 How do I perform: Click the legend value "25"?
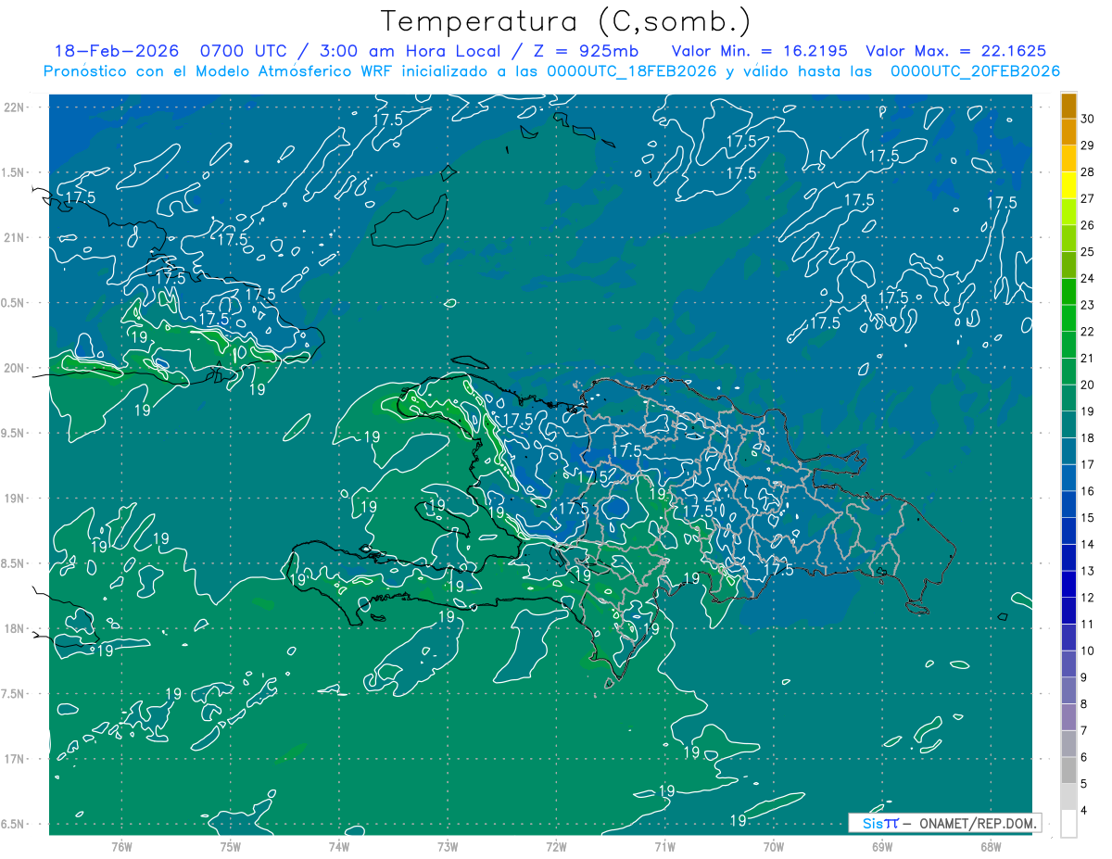pyautogui.click(x=1088, y=252)
